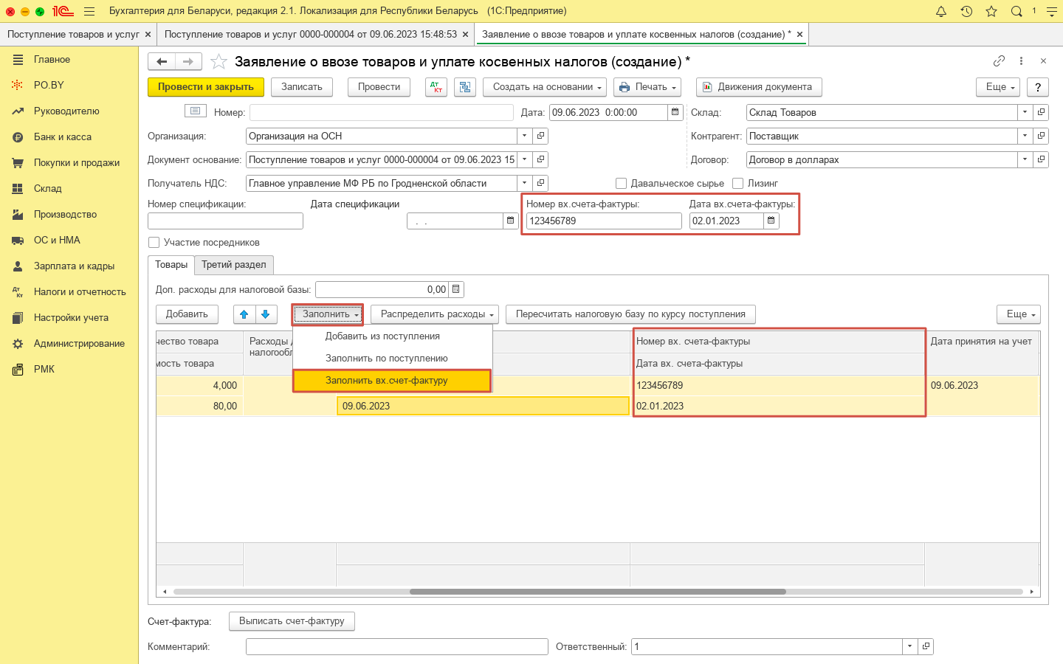Viewport: 1063px width, 664px height.
Task: Open calculator for additional expenses field
Action: click(x=456, y=290)
